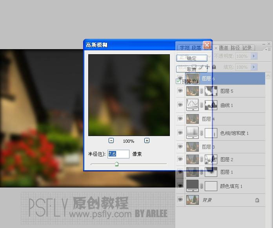Toggle lock image pixels brush icon
273x228 pixels.
[x=201, y=67]
